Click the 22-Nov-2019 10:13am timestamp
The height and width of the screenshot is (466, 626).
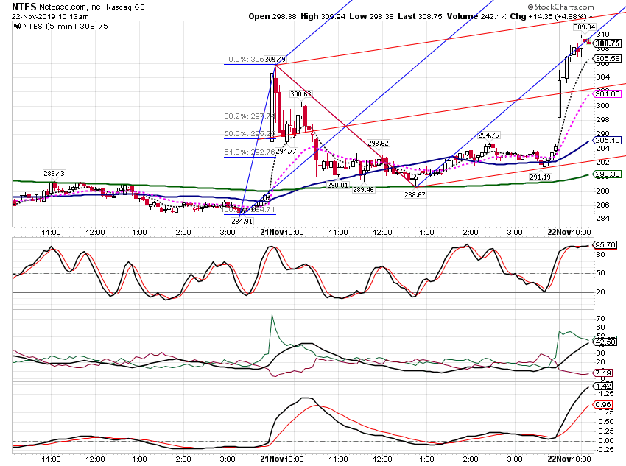(50, 17)
